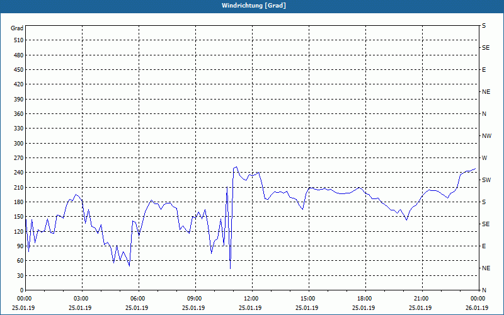
Task: Click the 'E' compass label beside the 90 gridline
Action: [x=484, y=246]
